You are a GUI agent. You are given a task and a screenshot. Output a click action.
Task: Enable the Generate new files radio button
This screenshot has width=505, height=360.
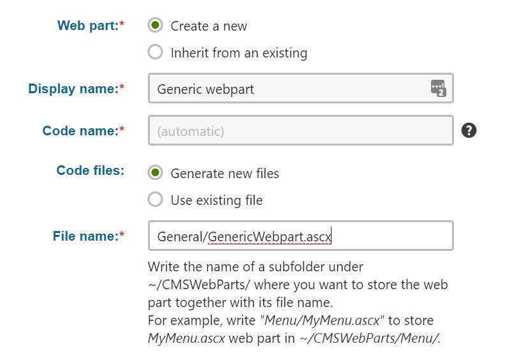155,173
